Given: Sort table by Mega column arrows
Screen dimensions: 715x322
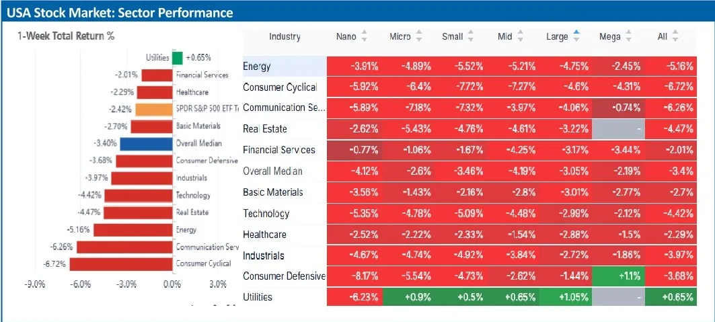Looking at the screenshot, I should [x=629, y=36].
